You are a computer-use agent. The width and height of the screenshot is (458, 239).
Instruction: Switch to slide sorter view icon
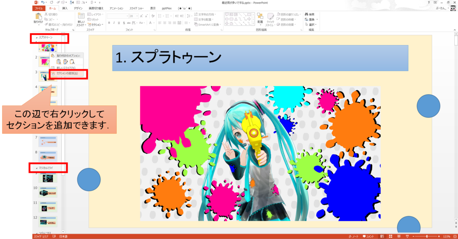click(x=390, y=236)
